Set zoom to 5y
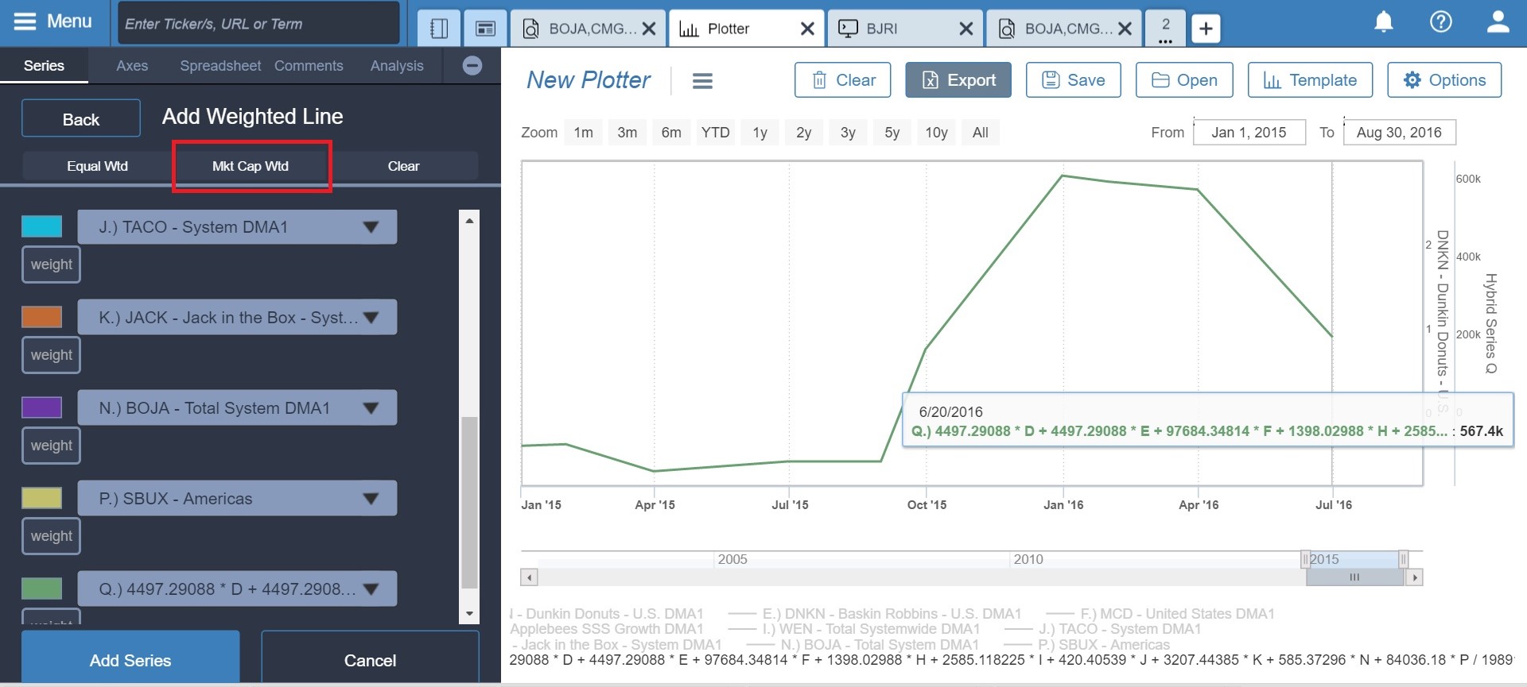The width and height of the screenshot is (1527, 687). coord(892,133)
